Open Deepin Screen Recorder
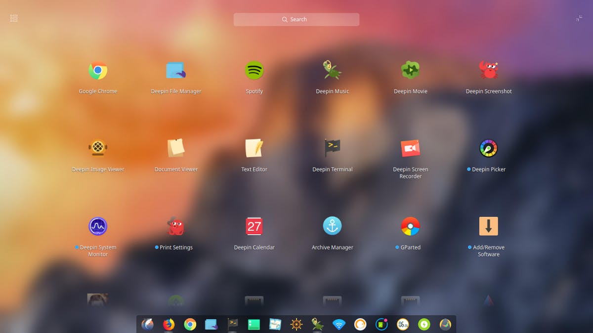The height and width of the screenshot is (333, 593). coord(410,148)
